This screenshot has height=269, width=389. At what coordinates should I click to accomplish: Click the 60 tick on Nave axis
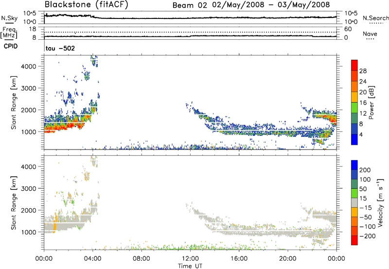348,29
